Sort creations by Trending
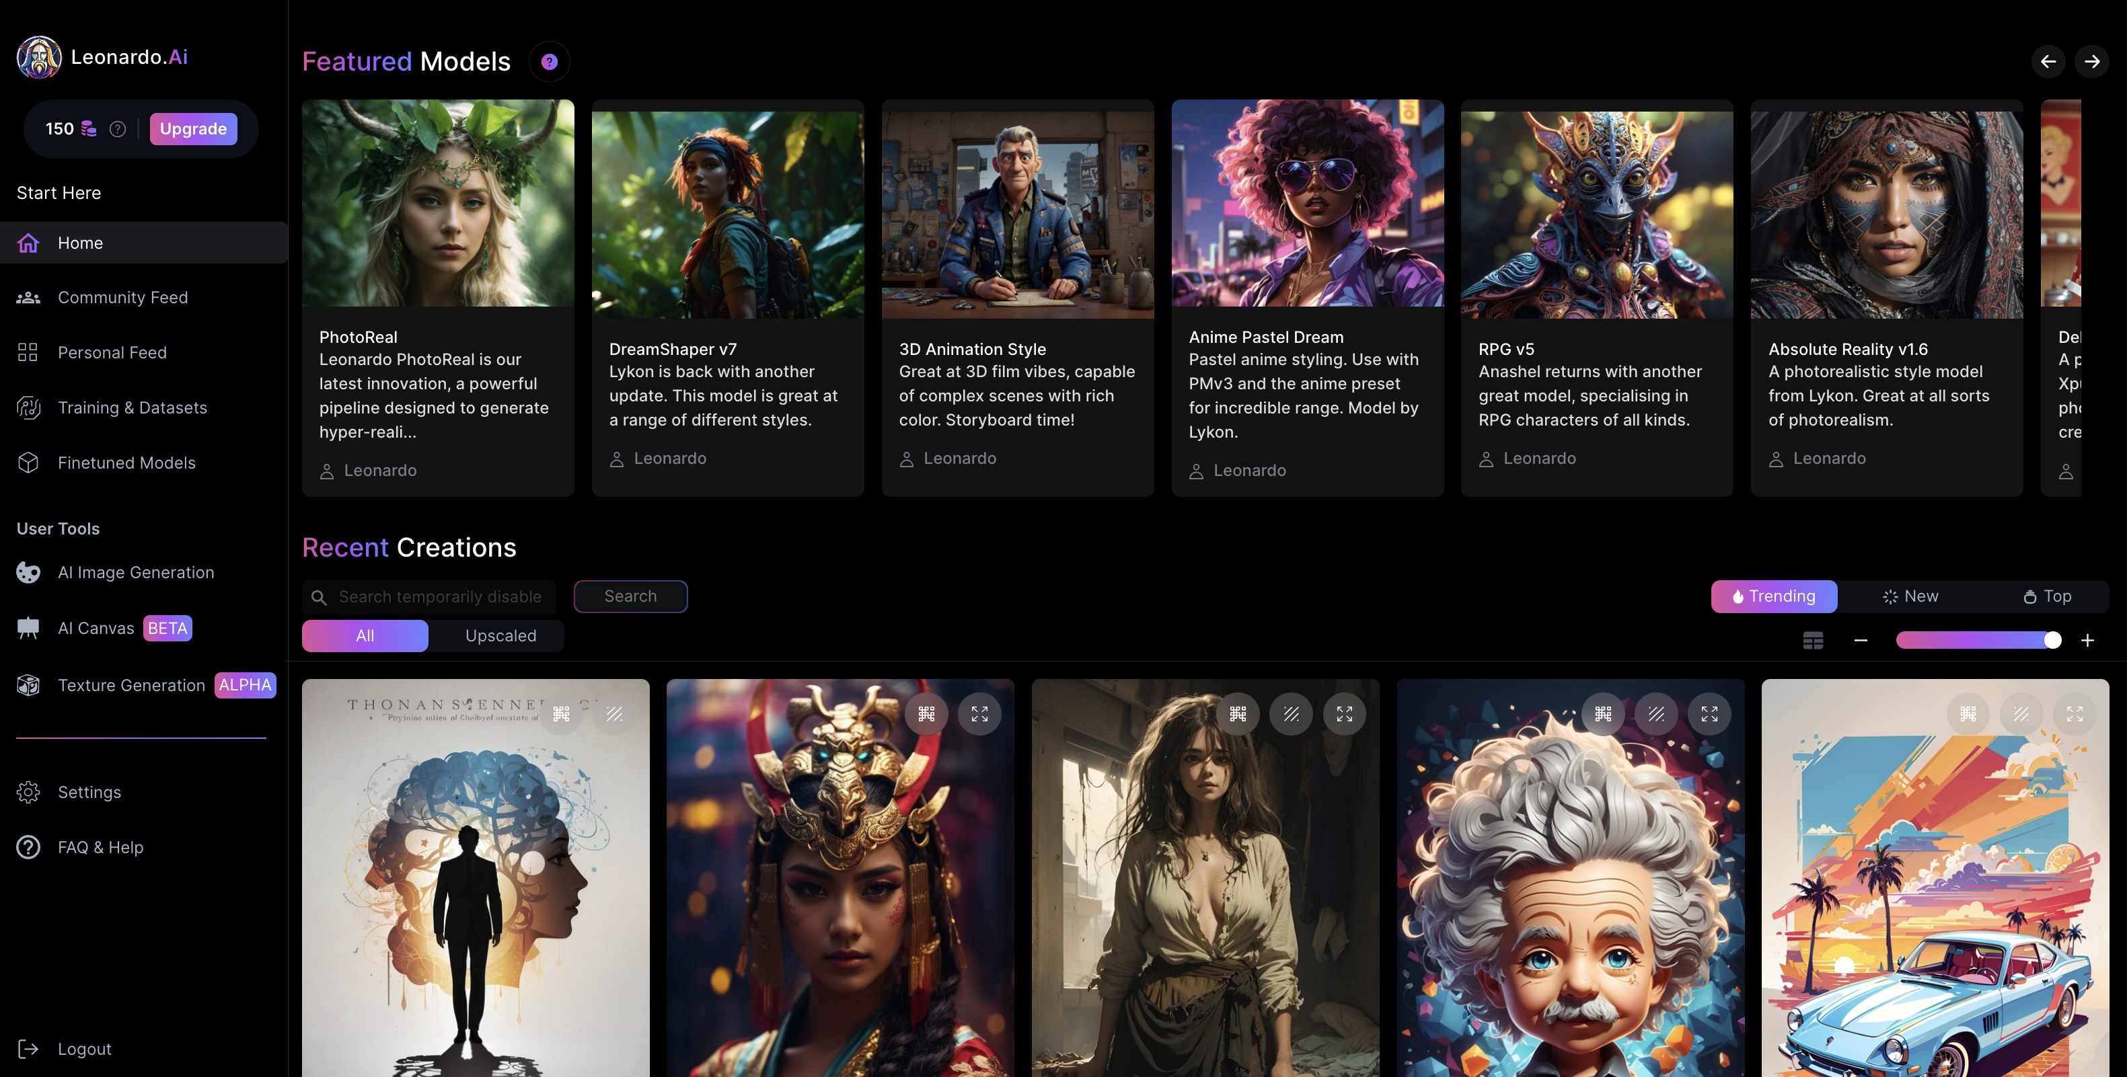 [1774, 597]
